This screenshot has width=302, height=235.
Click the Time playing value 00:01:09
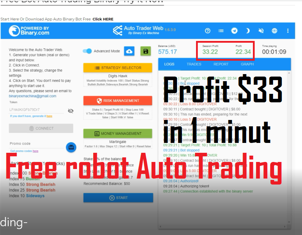coord(274,52)
